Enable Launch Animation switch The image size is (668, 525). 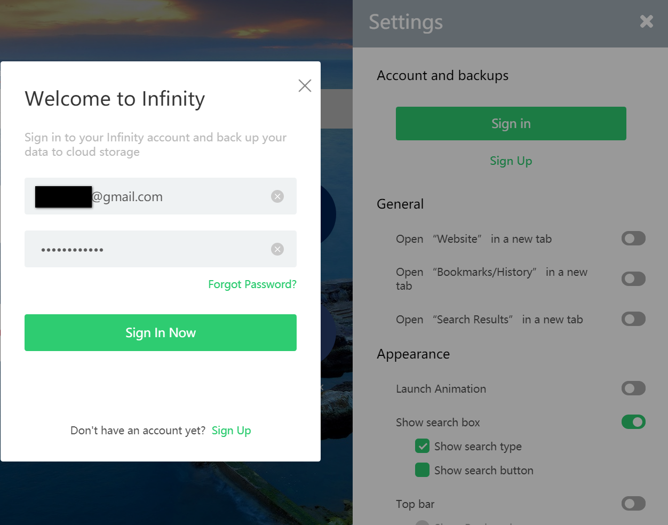(633, 388)
